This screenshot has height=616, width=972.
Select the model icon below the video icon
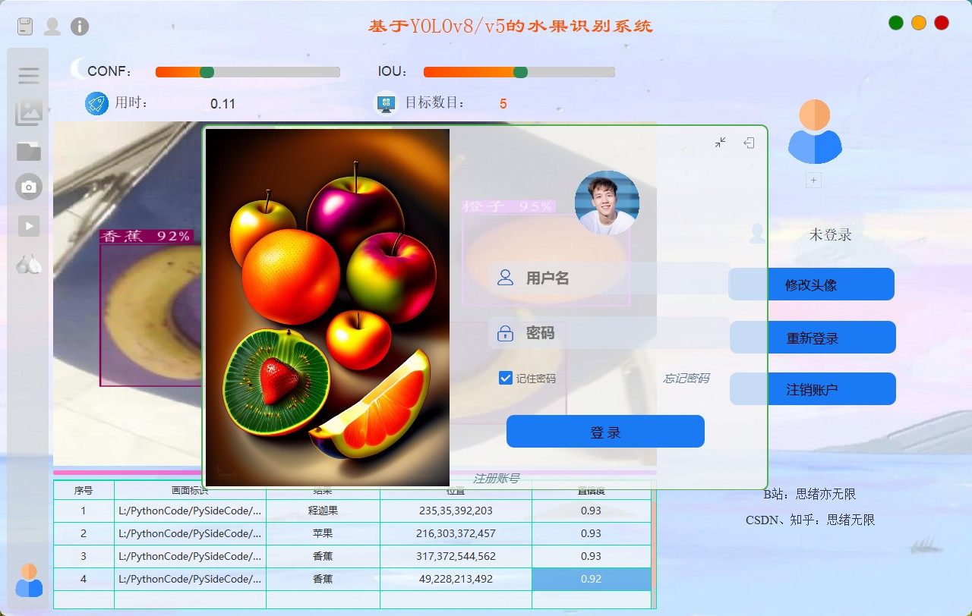pos(29,263)
